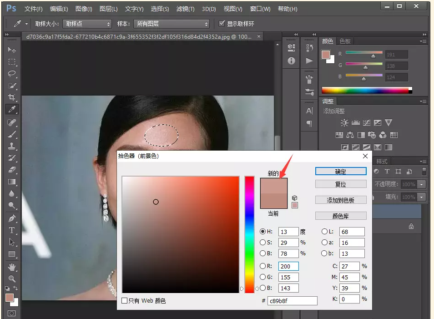The width and height of the screenshot is (434, 319).
Task: Select the Hand tool
Action: (12, 267)
